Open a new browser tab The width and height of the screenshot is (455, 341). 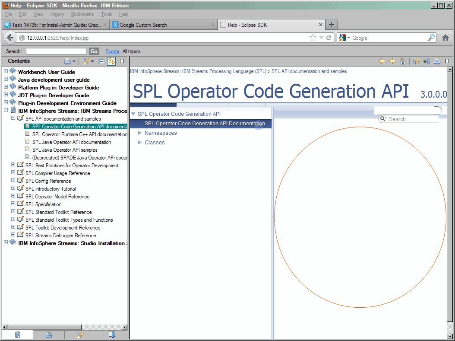coord(332,25)
